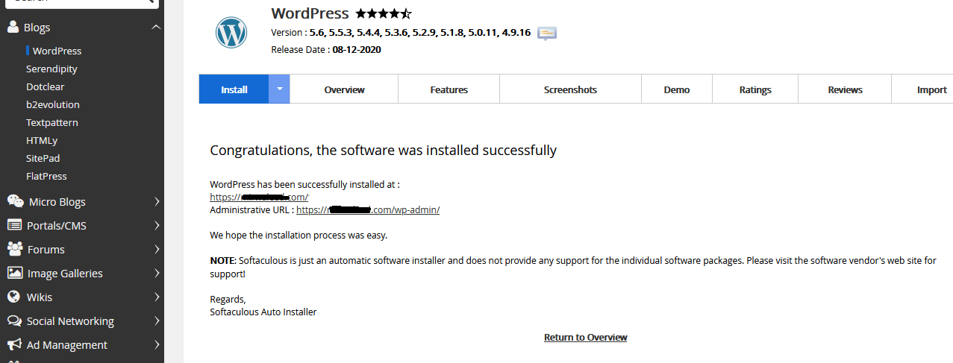This screenshot has height=363, width=953.
Task: Click the WordPress star rating
Action: pos(384,13)
